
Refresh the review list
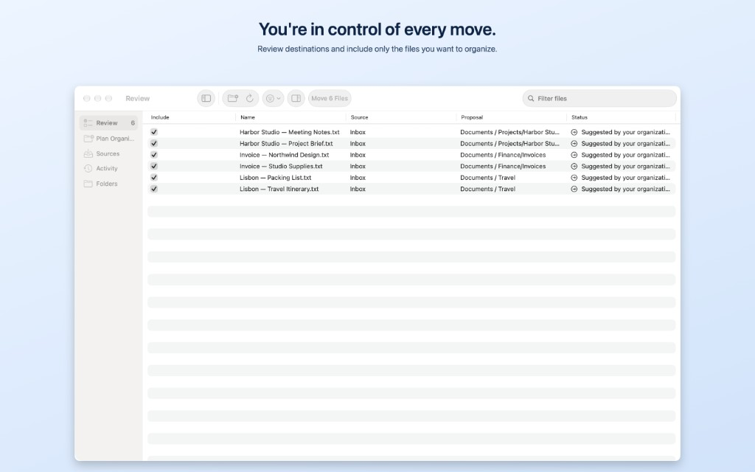(250, 98)
